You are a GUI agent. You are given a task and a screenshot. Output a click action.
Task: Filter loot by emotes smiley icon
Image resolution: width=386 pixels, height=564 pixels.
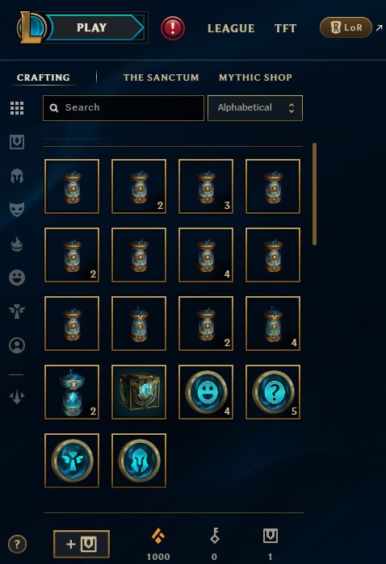(17, 278)
